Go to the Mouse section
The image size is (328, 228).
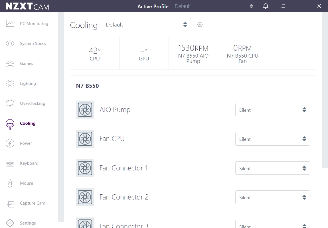pyautogui.click(x=27, y=183)
